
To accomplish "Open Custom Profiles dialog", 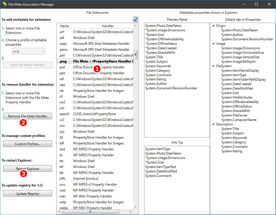I will click(x=27, y=144).
